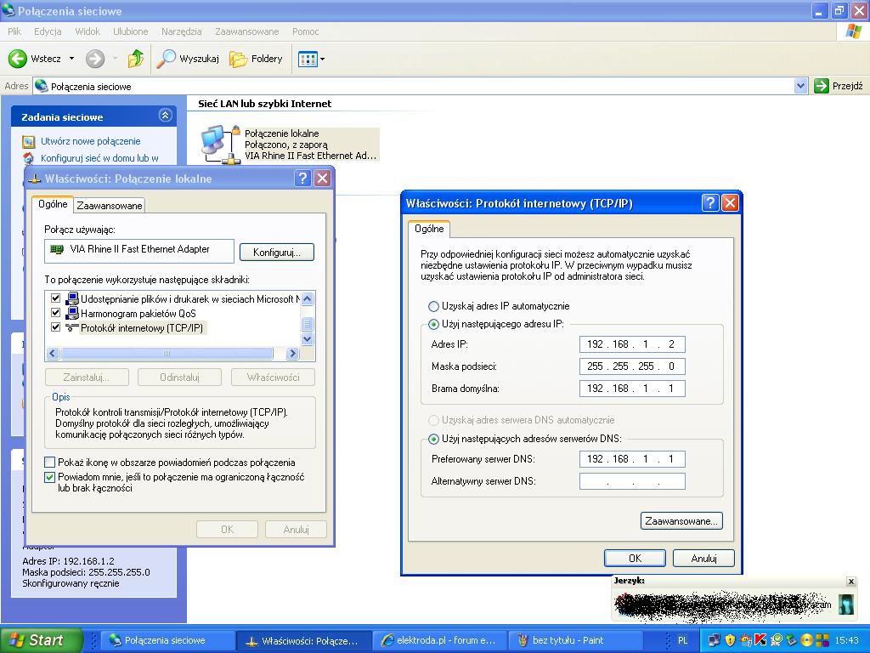Open the red Kaspersky K tray icon
Image resolution: width=870 pixels, height=653 pixels.
click(x=760, y=640)
